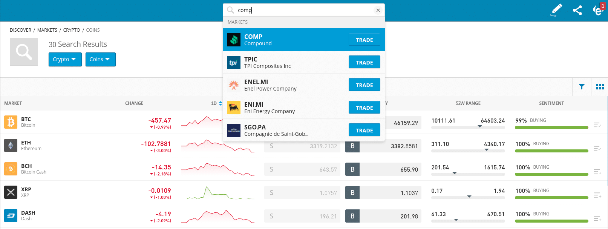Change the 1D chart period sorter
608x229 pixels.
217,103
